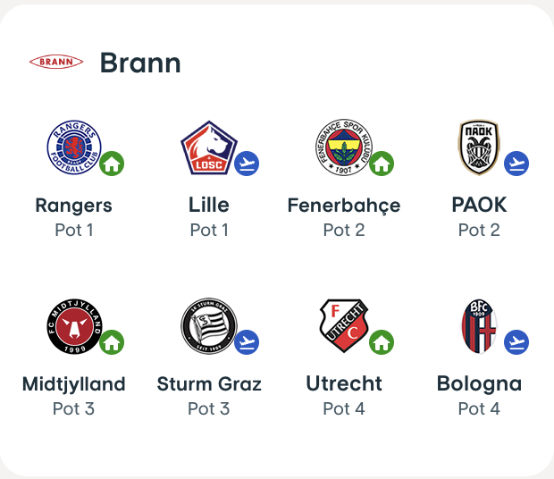This screenshot has width=554, height=479.
Task: Click the Brann club logo
Action: pyautogui.click(x=56, y=62)
